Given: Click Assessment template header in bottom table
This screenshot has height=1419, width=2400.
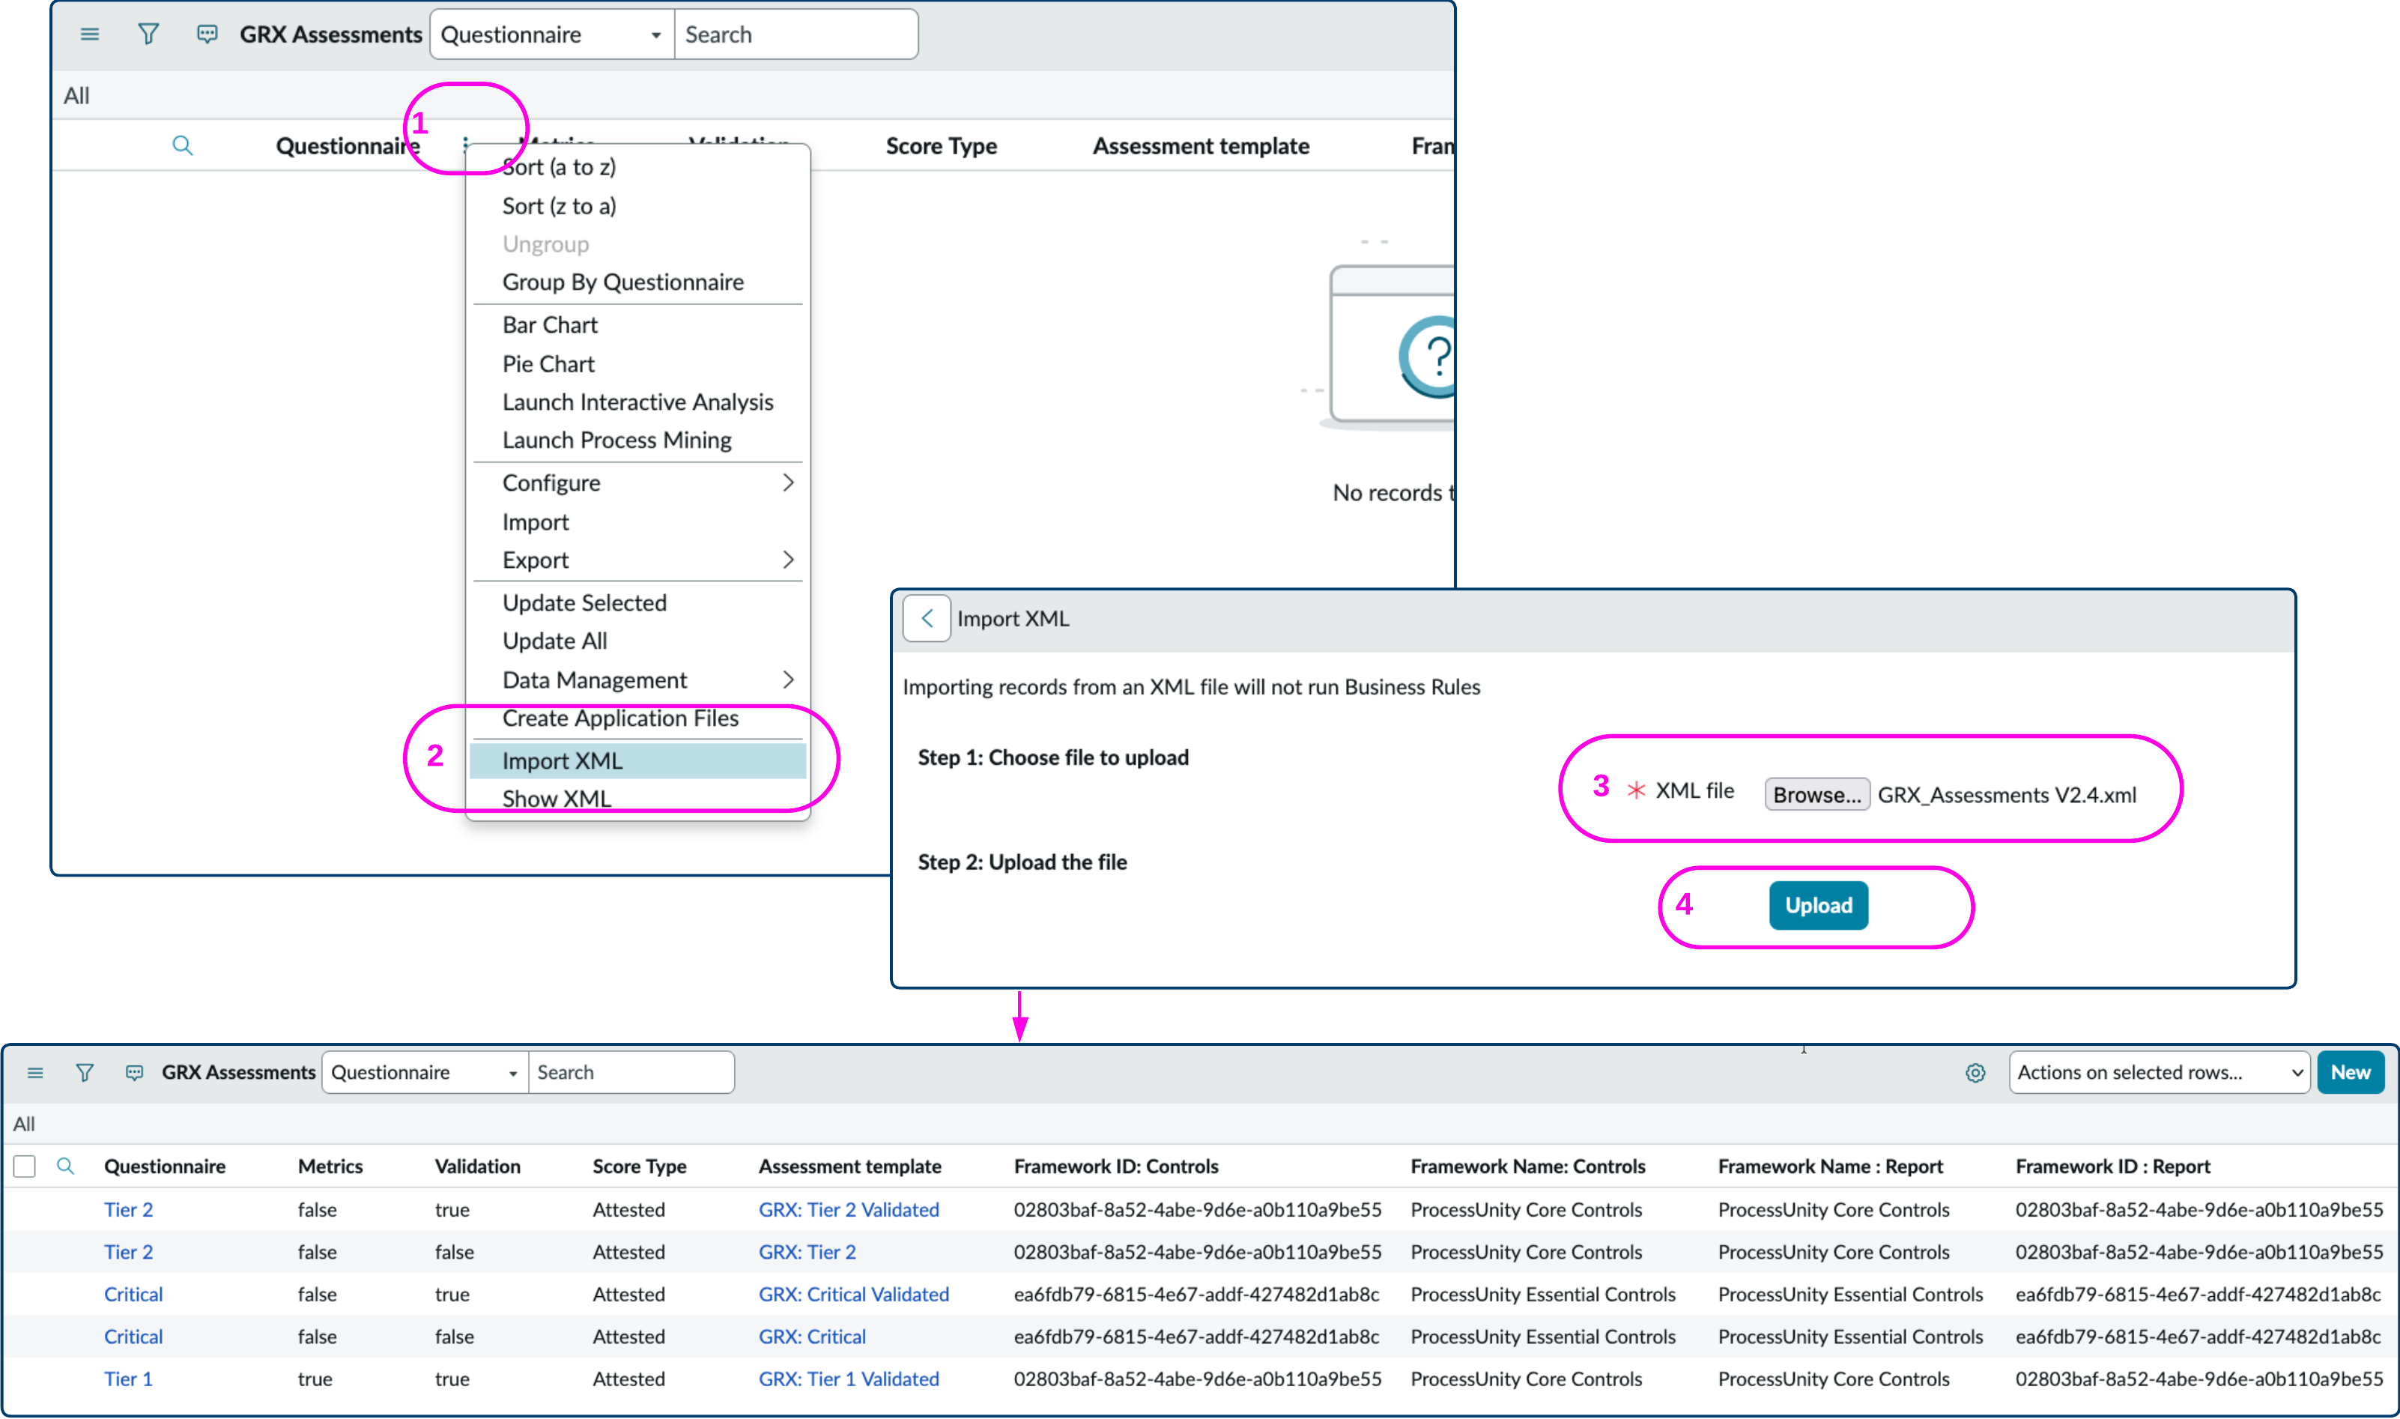Looking at the screenshot, I should 849,1167.
